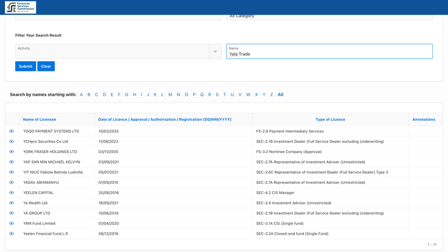
Task: Filter names starting with B
Action: pos(89,94)
